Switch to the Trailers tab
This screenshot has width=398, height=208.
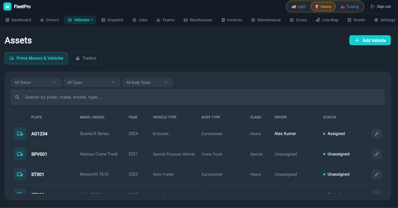[x=86, y=58]
